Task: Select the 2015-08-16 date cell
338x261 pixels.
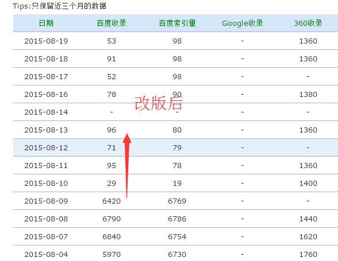Action: tap(46, 94)
